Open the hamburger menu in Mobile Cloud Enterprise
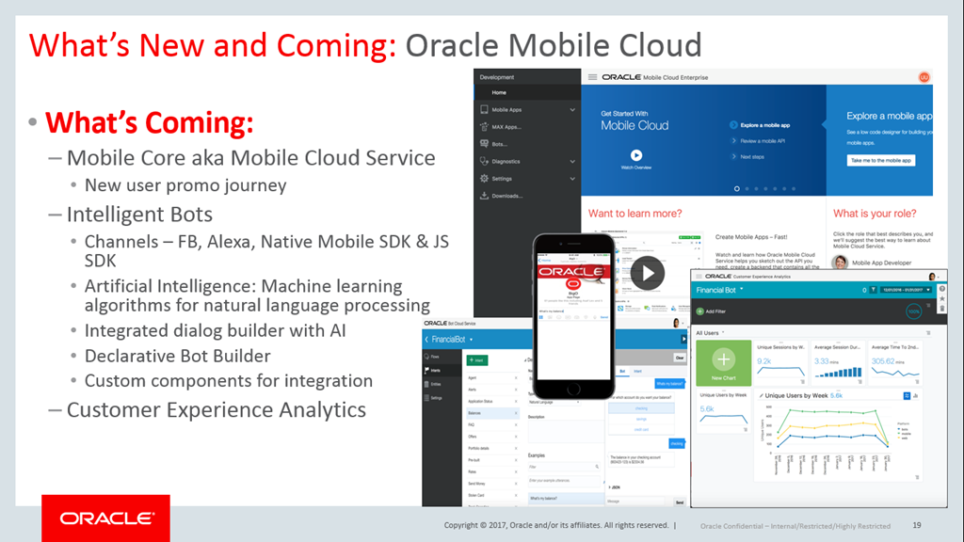 point(593,77)
